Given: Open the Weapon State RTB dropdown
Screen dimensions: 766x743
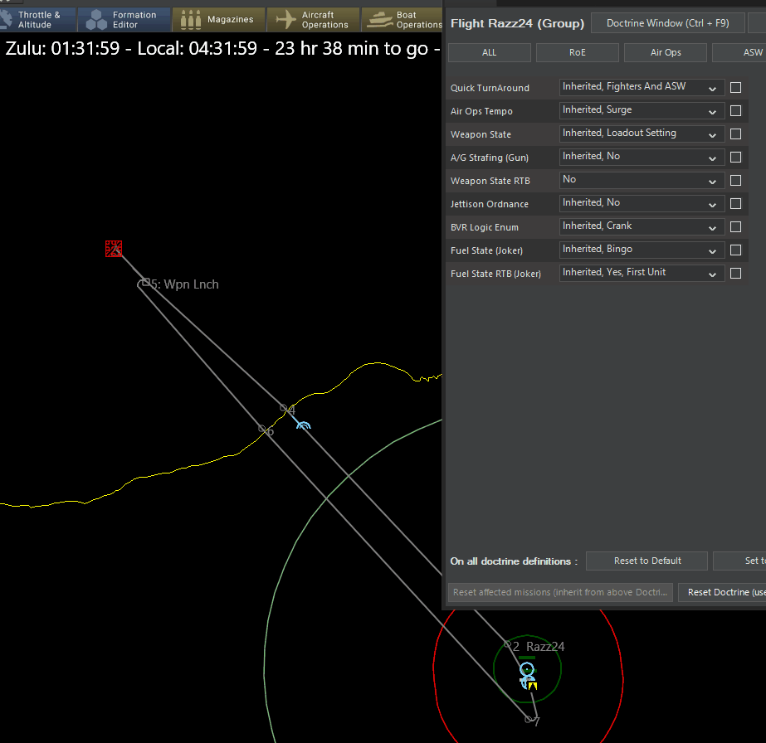Looking at the screenshot, I should (642, 181).
